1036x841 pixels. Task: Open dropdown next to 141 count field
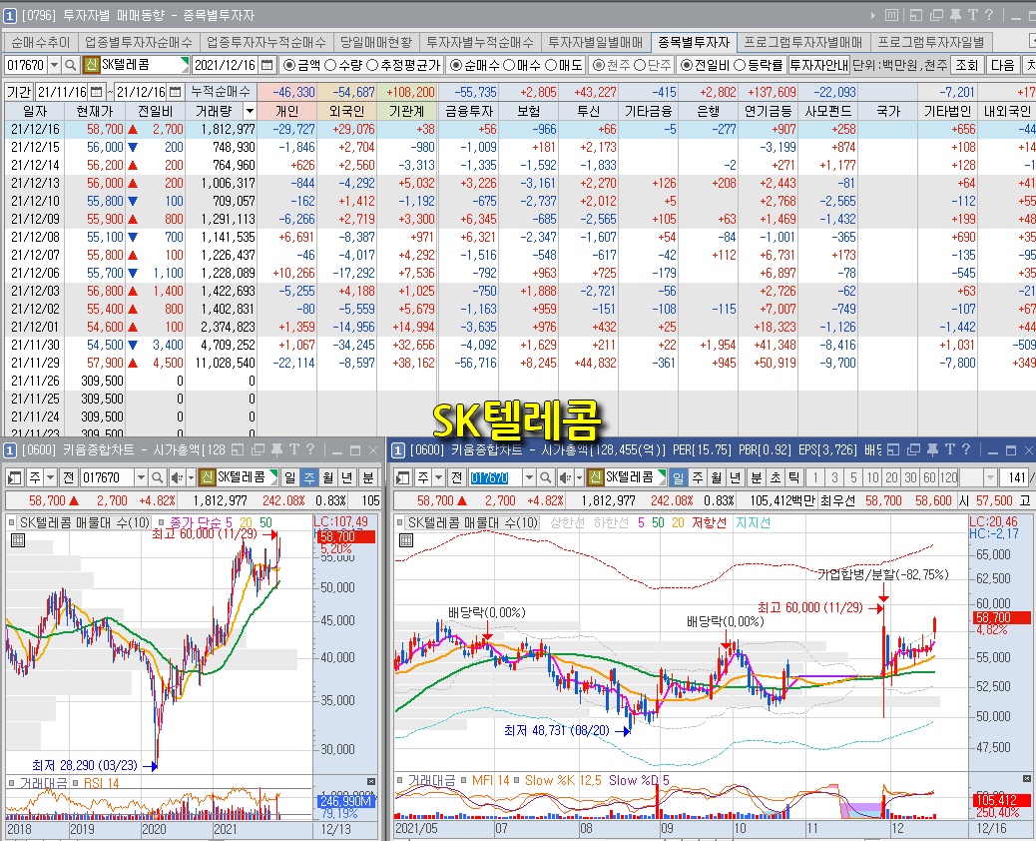(x=990, y=476)
